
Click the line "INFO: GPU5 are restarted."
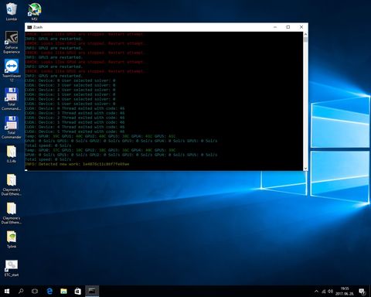[x=53, y=76]
